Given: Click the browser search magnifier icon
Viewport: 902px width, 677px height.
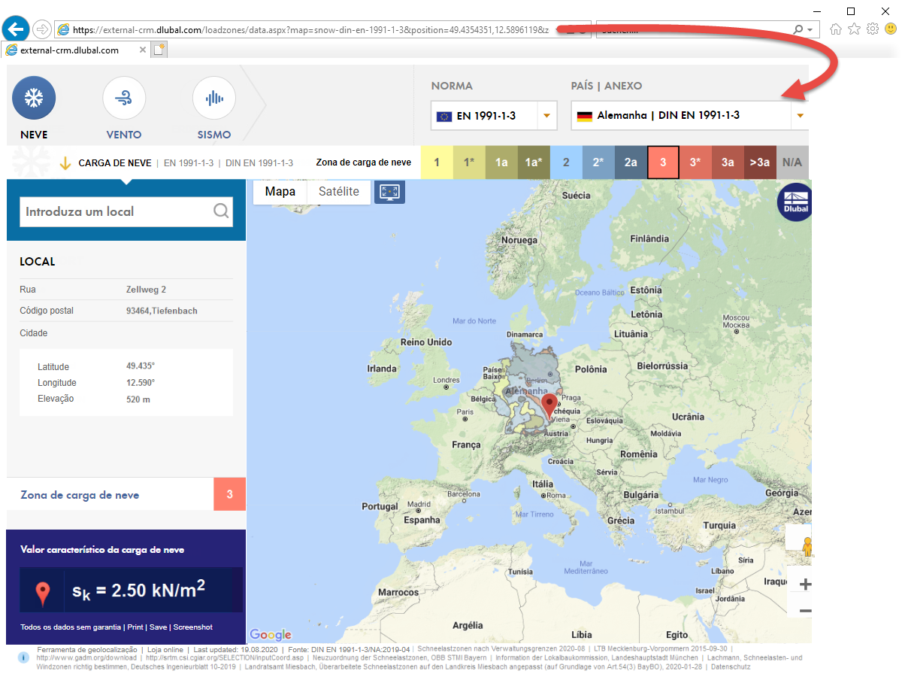Looking at the screenshot, I should click(798, 29).
